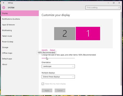Open Apps & features settings
Screen dimensions: 123x96
click(x=20, y=25)
